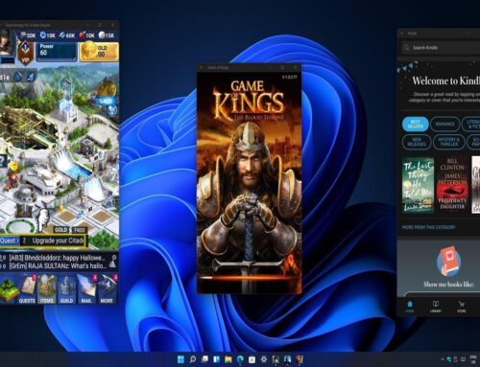Screen dimensions: 480x367
Task: Click the book-with-heart illustration in Kindle
Action: pyautogui.click(x=449, y=262)
